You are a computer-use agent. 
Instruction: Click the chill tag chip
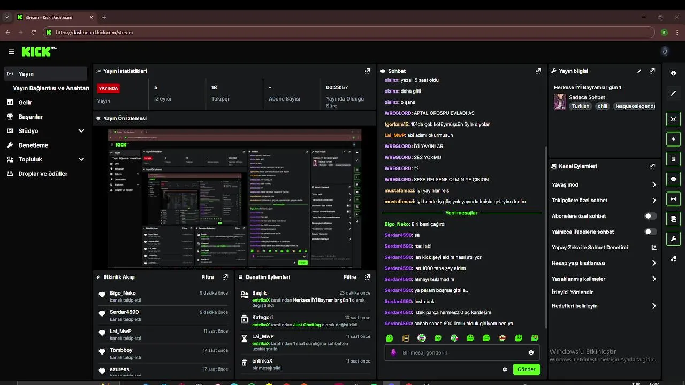tap(603, 106)
